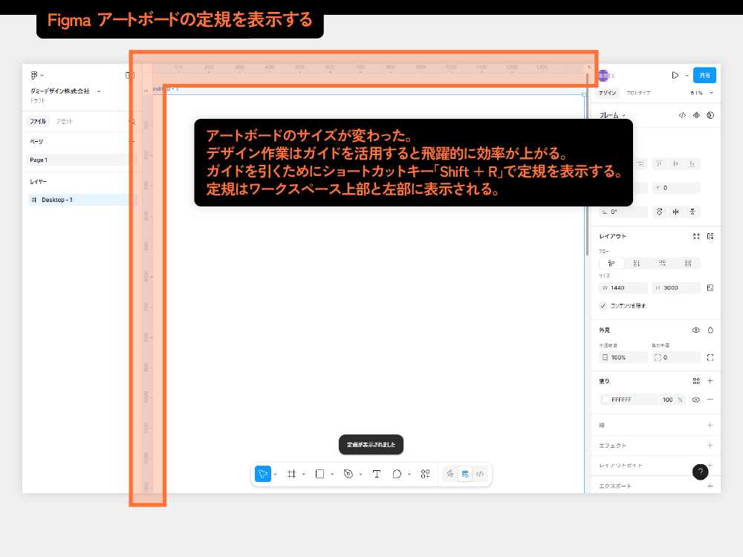Switch to the アセット tab
The height and width of the screenshot is (557, 743).
point(65,121)
